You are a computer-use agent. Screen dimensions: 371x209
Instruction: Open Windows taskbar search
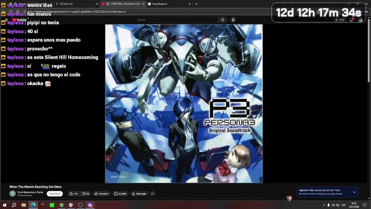click(x=14, y=205)
